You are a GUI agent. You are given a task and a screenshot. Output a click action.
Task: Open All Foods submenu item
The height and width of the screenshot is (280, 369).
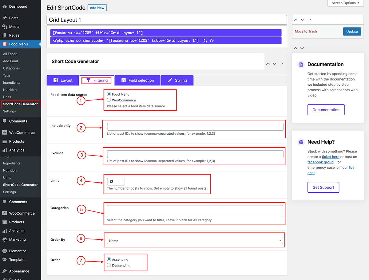(x=10, y=54)
